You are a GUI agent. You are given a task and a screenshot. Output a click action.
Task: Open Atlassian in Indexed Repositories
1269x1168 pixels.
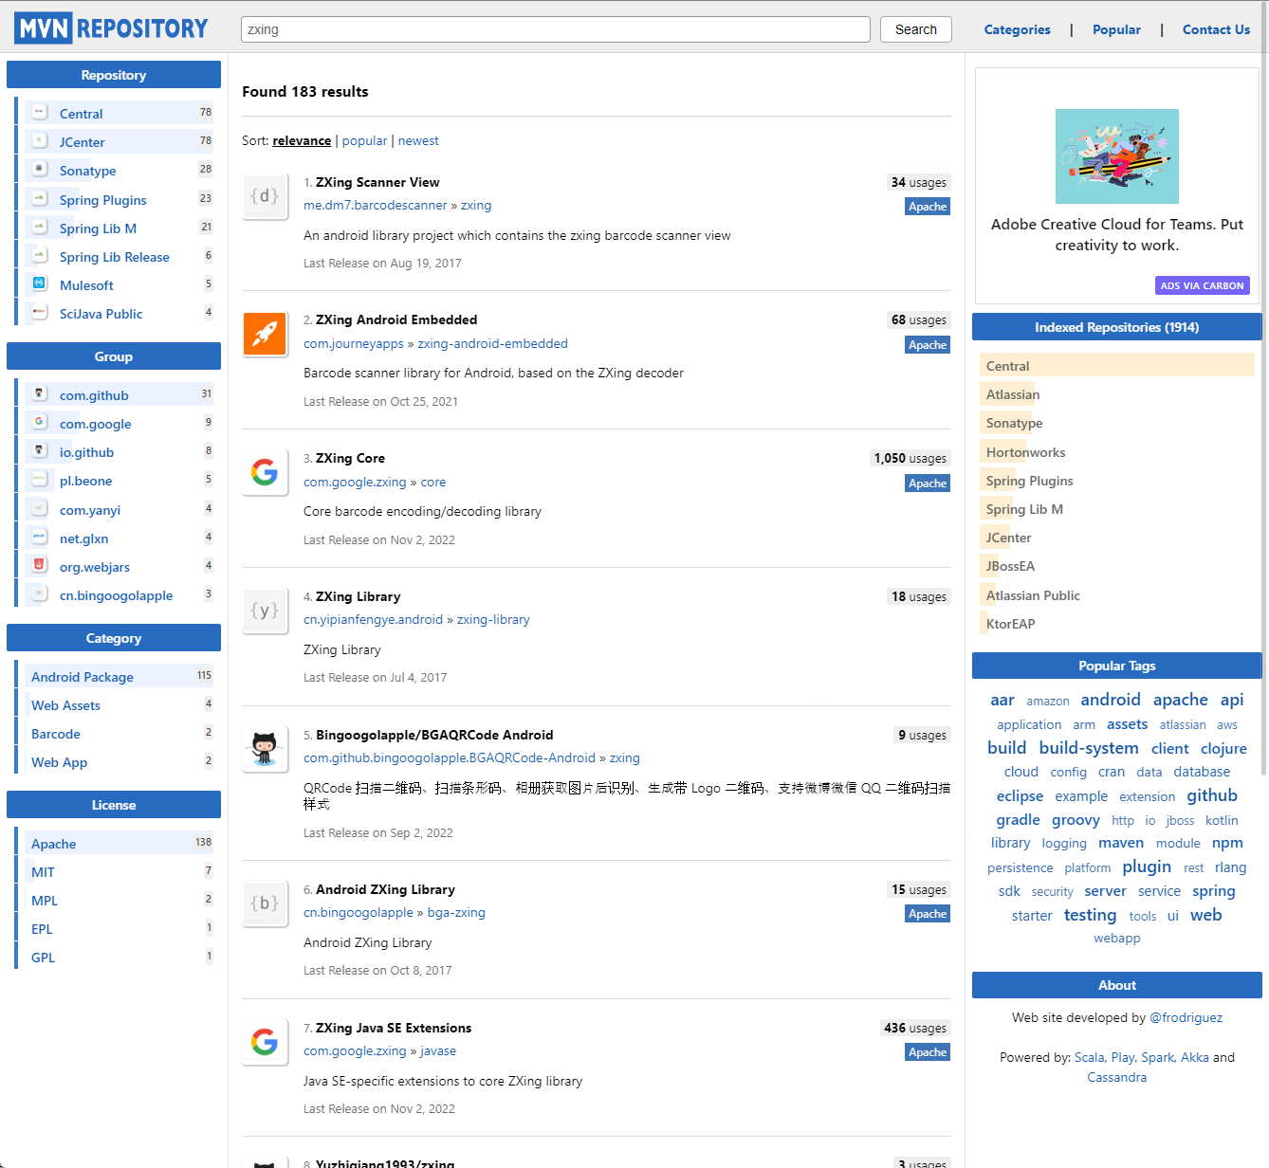coord(1013,394)
